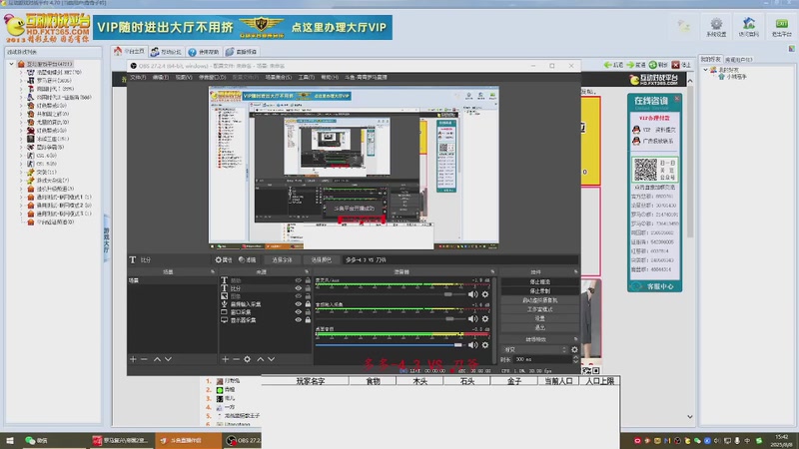Viewport: 799px width, 449px height.
Task: Open OBS 编辑(E) menu
Action: coord(161,78)
